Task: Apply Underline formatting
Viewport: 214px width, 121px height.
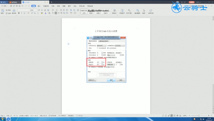Action: click(x=24, y=13)
